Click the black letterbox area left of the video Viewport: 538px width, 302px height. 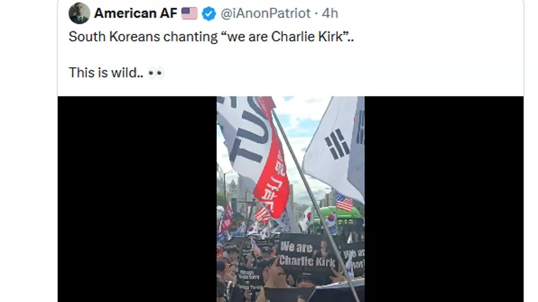(x=137, y=199)
